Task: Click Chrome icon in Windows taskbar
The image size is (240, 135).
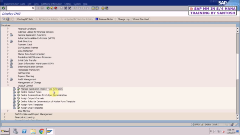Action: (x=42, y=131)
